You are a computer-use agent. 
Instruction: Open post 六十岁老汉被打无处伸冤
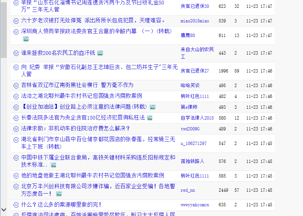[x=93, y=21]
